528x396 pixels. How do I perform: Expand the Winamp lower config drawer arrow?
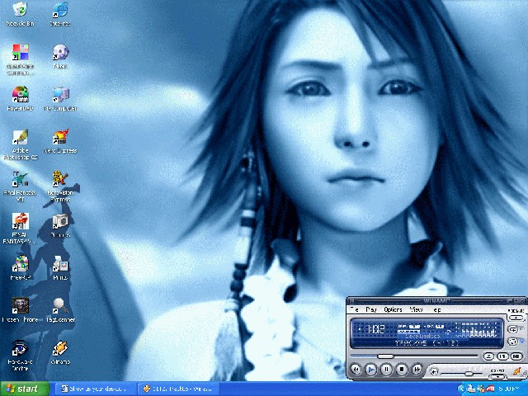(x=497, y=376)
